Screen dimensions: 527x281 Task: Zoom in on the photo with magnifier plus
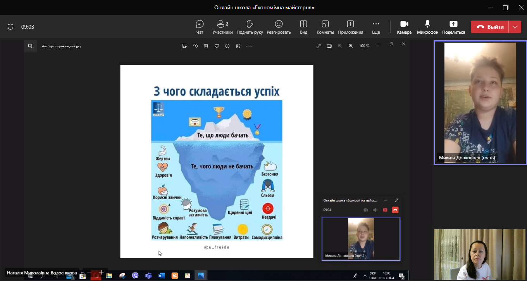(351, 46)
